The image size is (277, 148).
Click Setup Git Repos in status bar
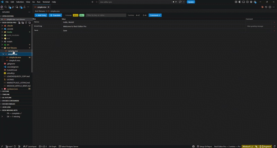(204, 146)
